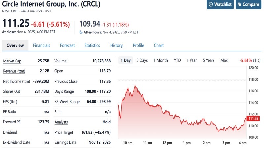Screen dimensions: 264x148
Task: Click the after-hours moon icon
Action: [81, 32]
